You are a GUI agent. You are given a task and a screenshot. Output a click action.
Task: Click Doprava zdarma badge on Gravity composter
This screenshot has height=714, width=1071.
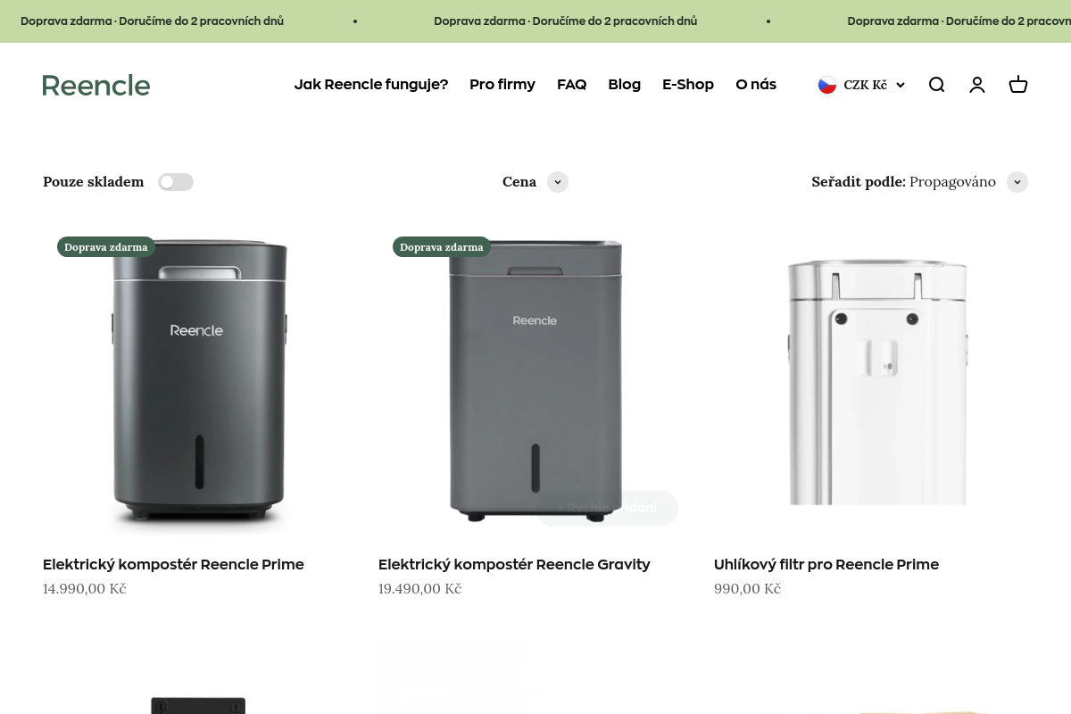pyautogui.click(x=442, y=247)
